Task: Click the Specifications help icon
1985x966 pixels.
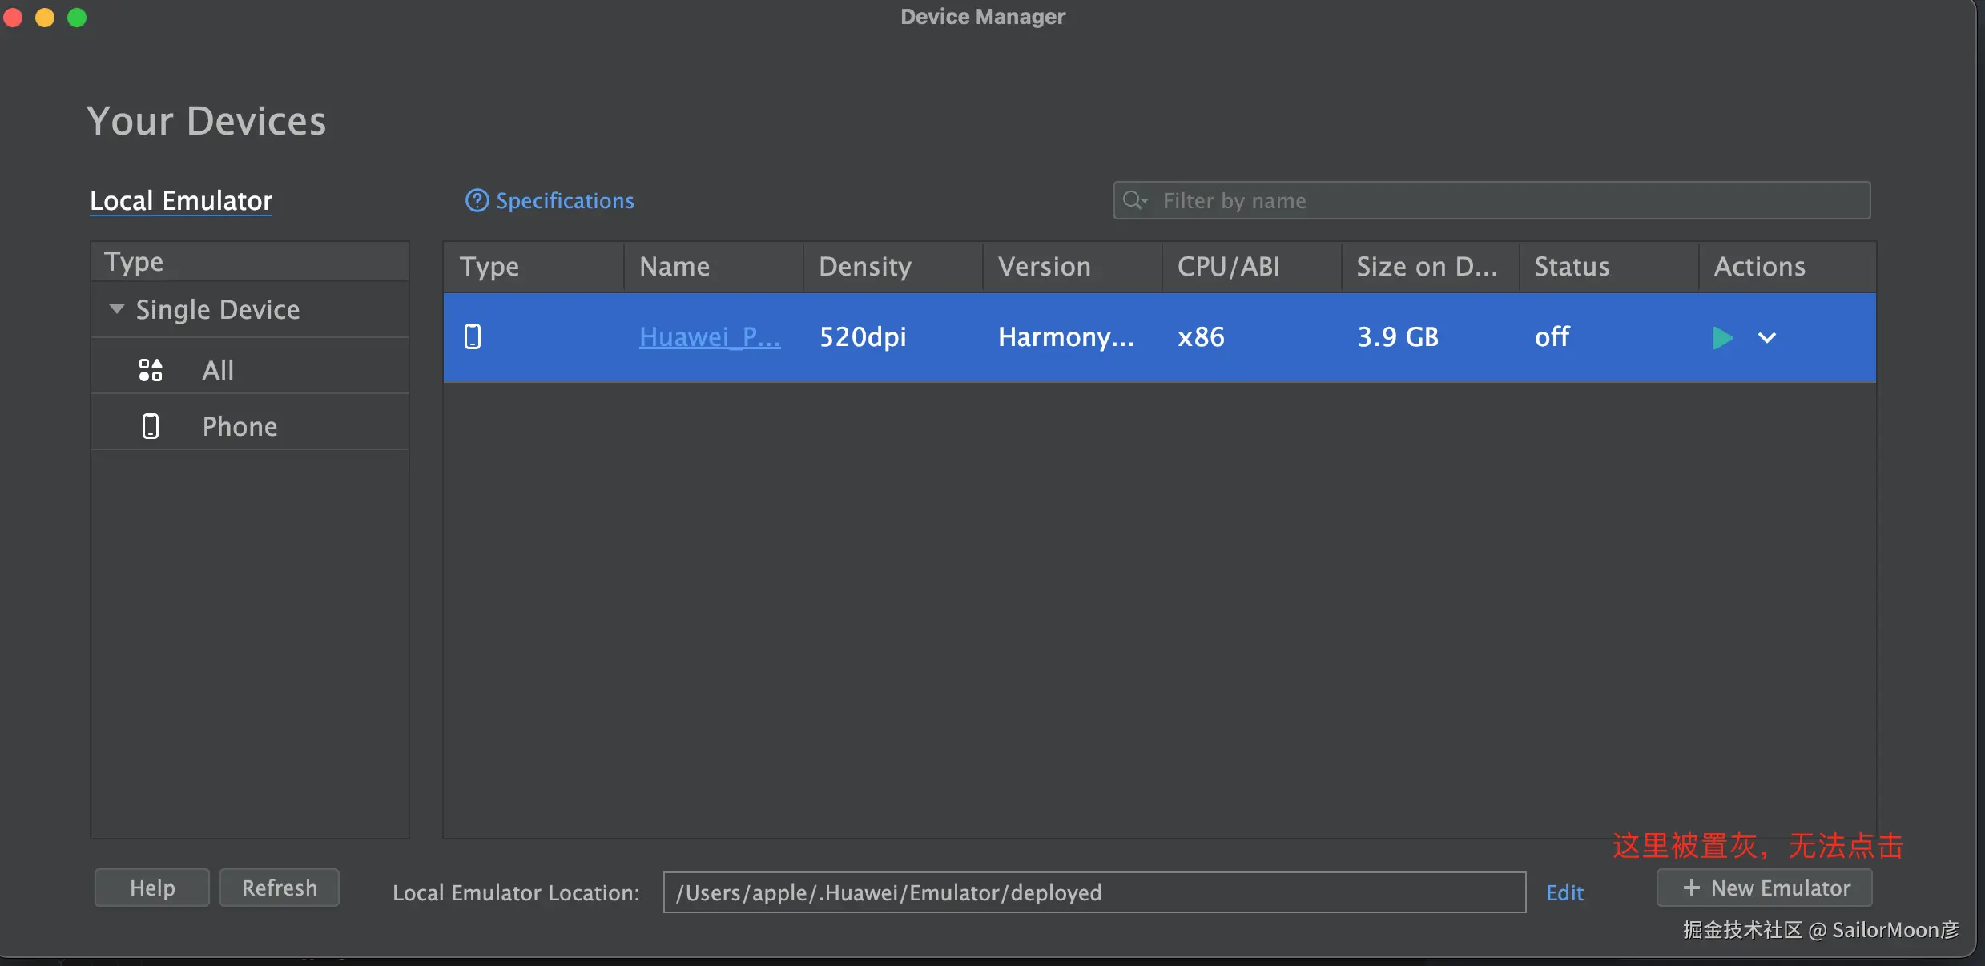Action: coord(477,200)
